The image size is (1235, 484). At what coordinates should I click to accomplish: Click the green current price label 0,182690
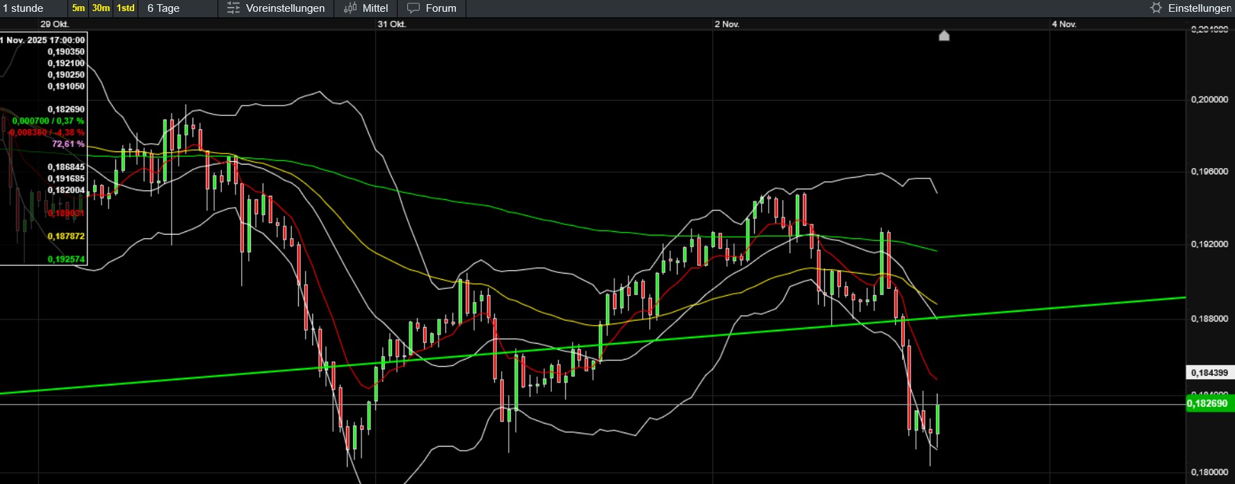pos(1207,403)
